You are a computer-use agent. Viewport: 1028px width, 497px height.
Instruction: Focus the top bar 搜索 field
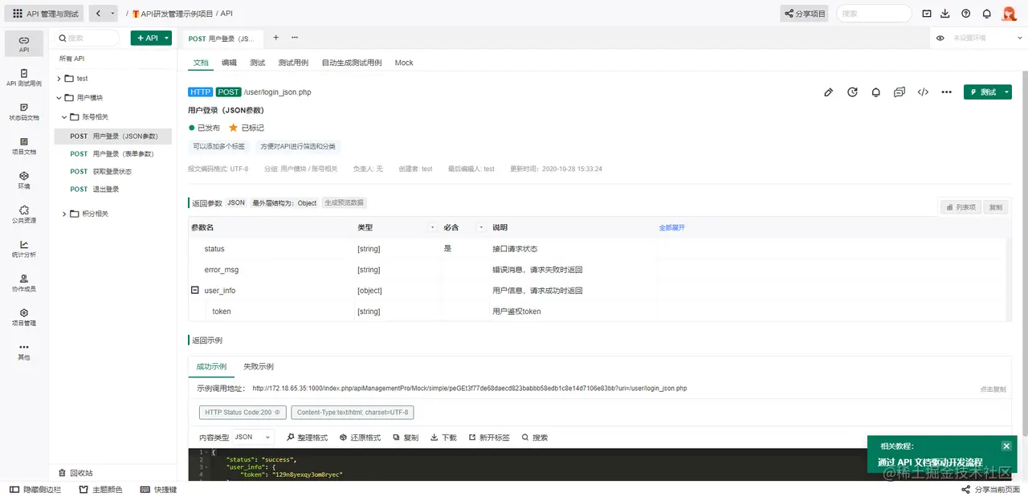pyautogui.click(x=874, y=14)
